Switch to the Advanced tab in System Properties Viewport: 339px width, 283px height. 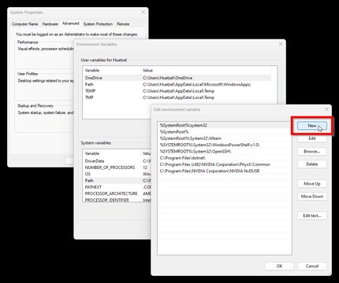70,24
